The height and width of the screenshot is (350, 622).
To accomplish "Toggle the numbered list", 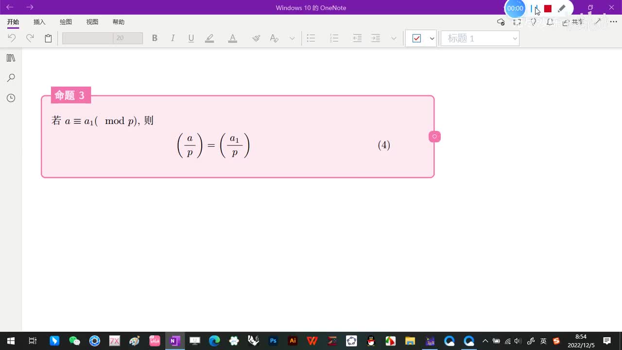I will pos(334,38).
